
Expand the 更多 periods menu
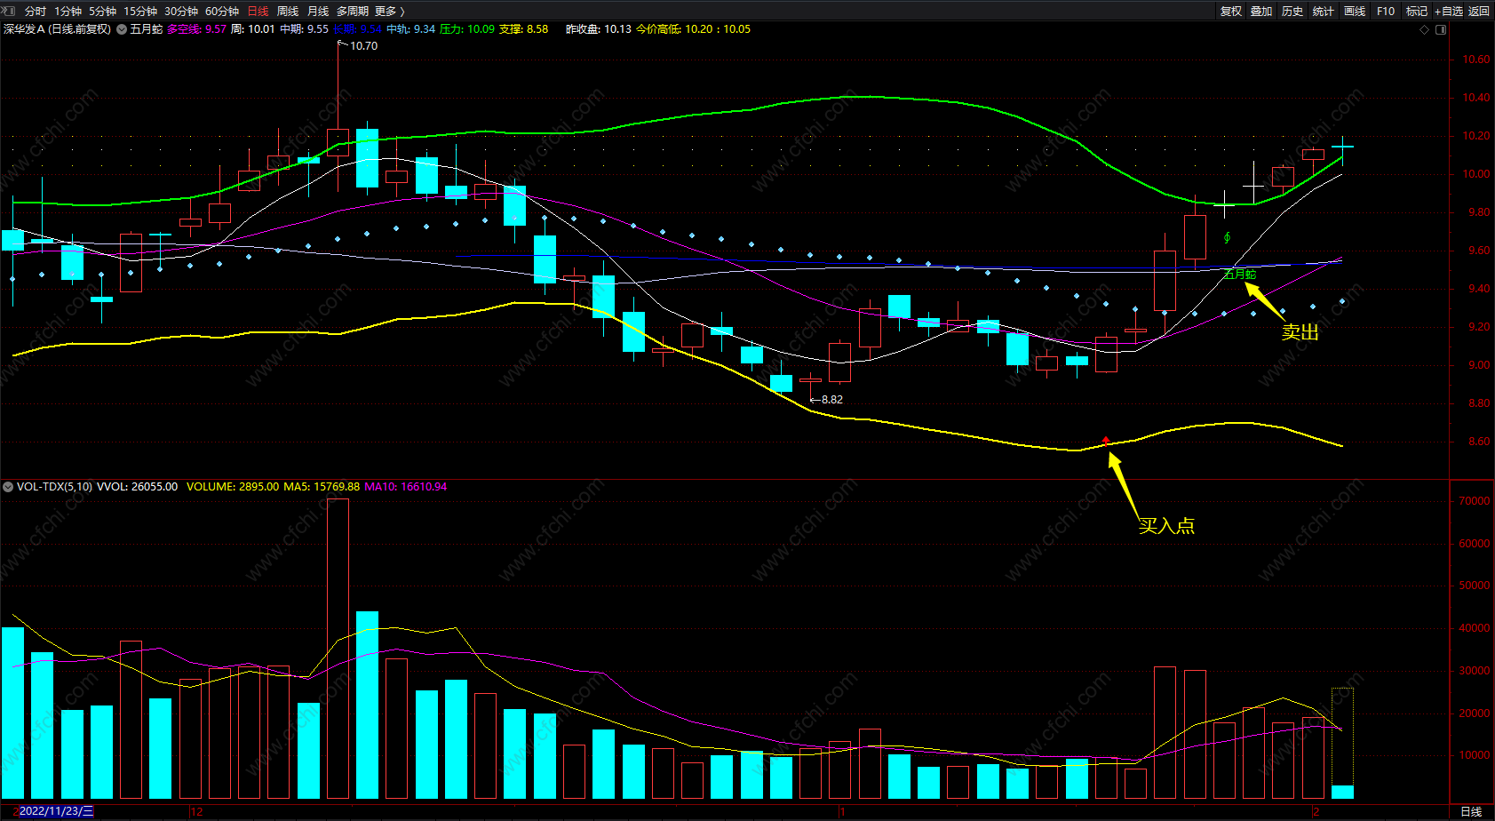(390, 12)
